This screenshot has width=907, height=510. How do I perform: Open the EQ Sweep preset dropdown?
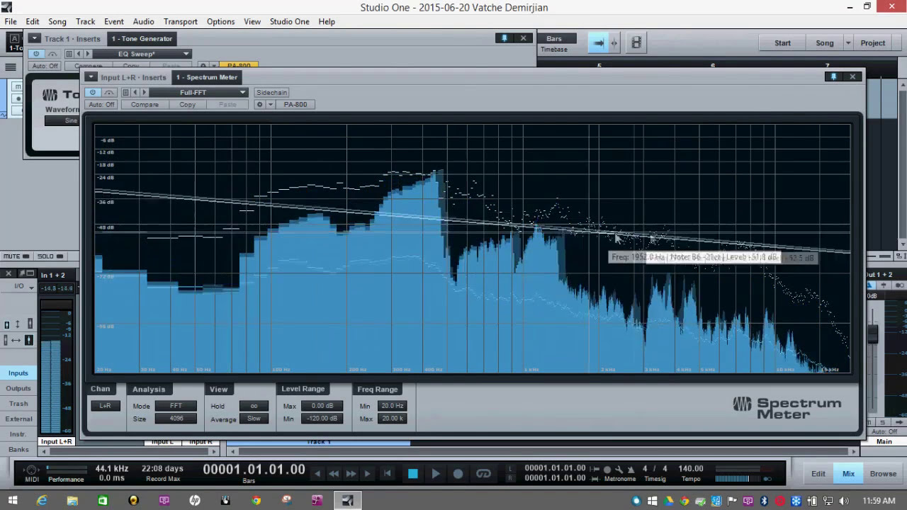point(142,54)
